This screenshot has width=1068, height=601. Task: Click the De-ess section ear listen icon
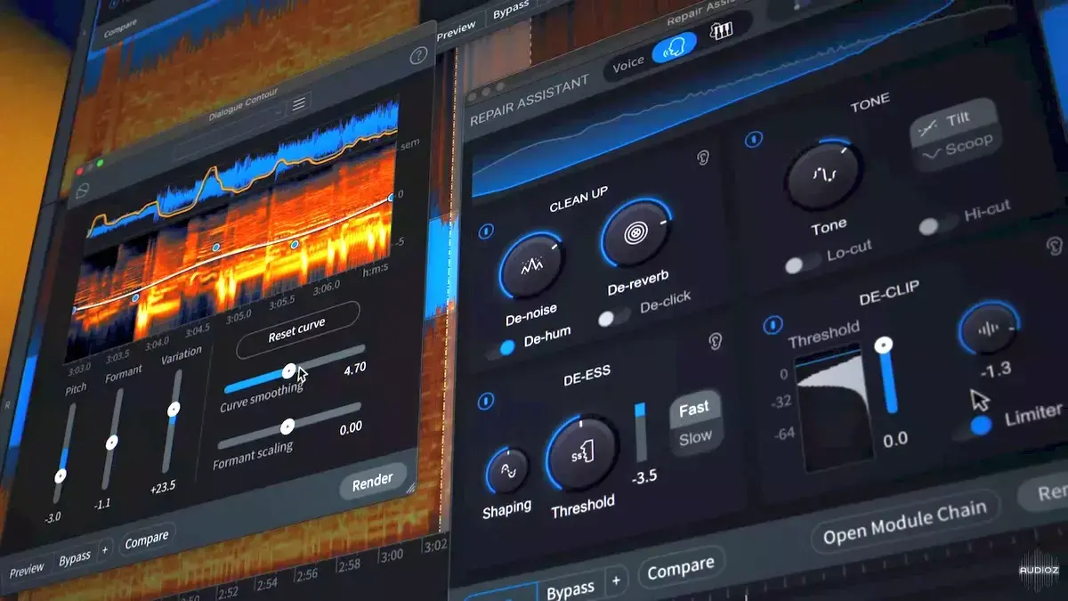714,340
